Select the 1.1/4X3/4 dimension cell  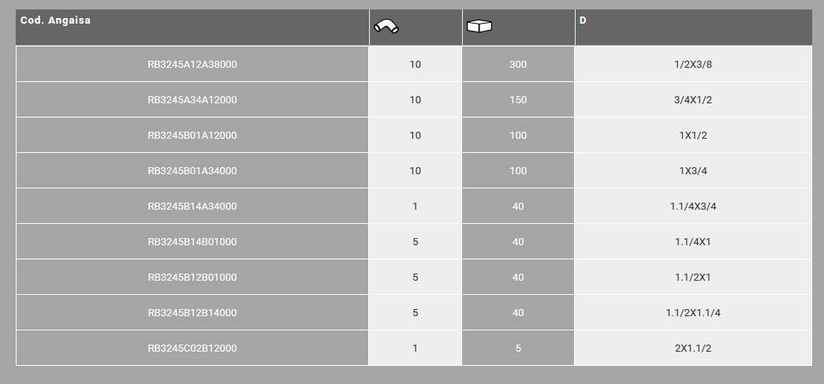693,207
